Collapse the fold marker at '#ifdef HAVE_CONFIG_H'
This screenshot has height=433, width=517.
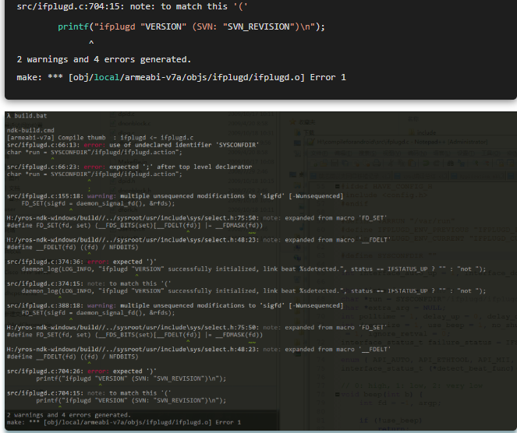pos(338,186)
